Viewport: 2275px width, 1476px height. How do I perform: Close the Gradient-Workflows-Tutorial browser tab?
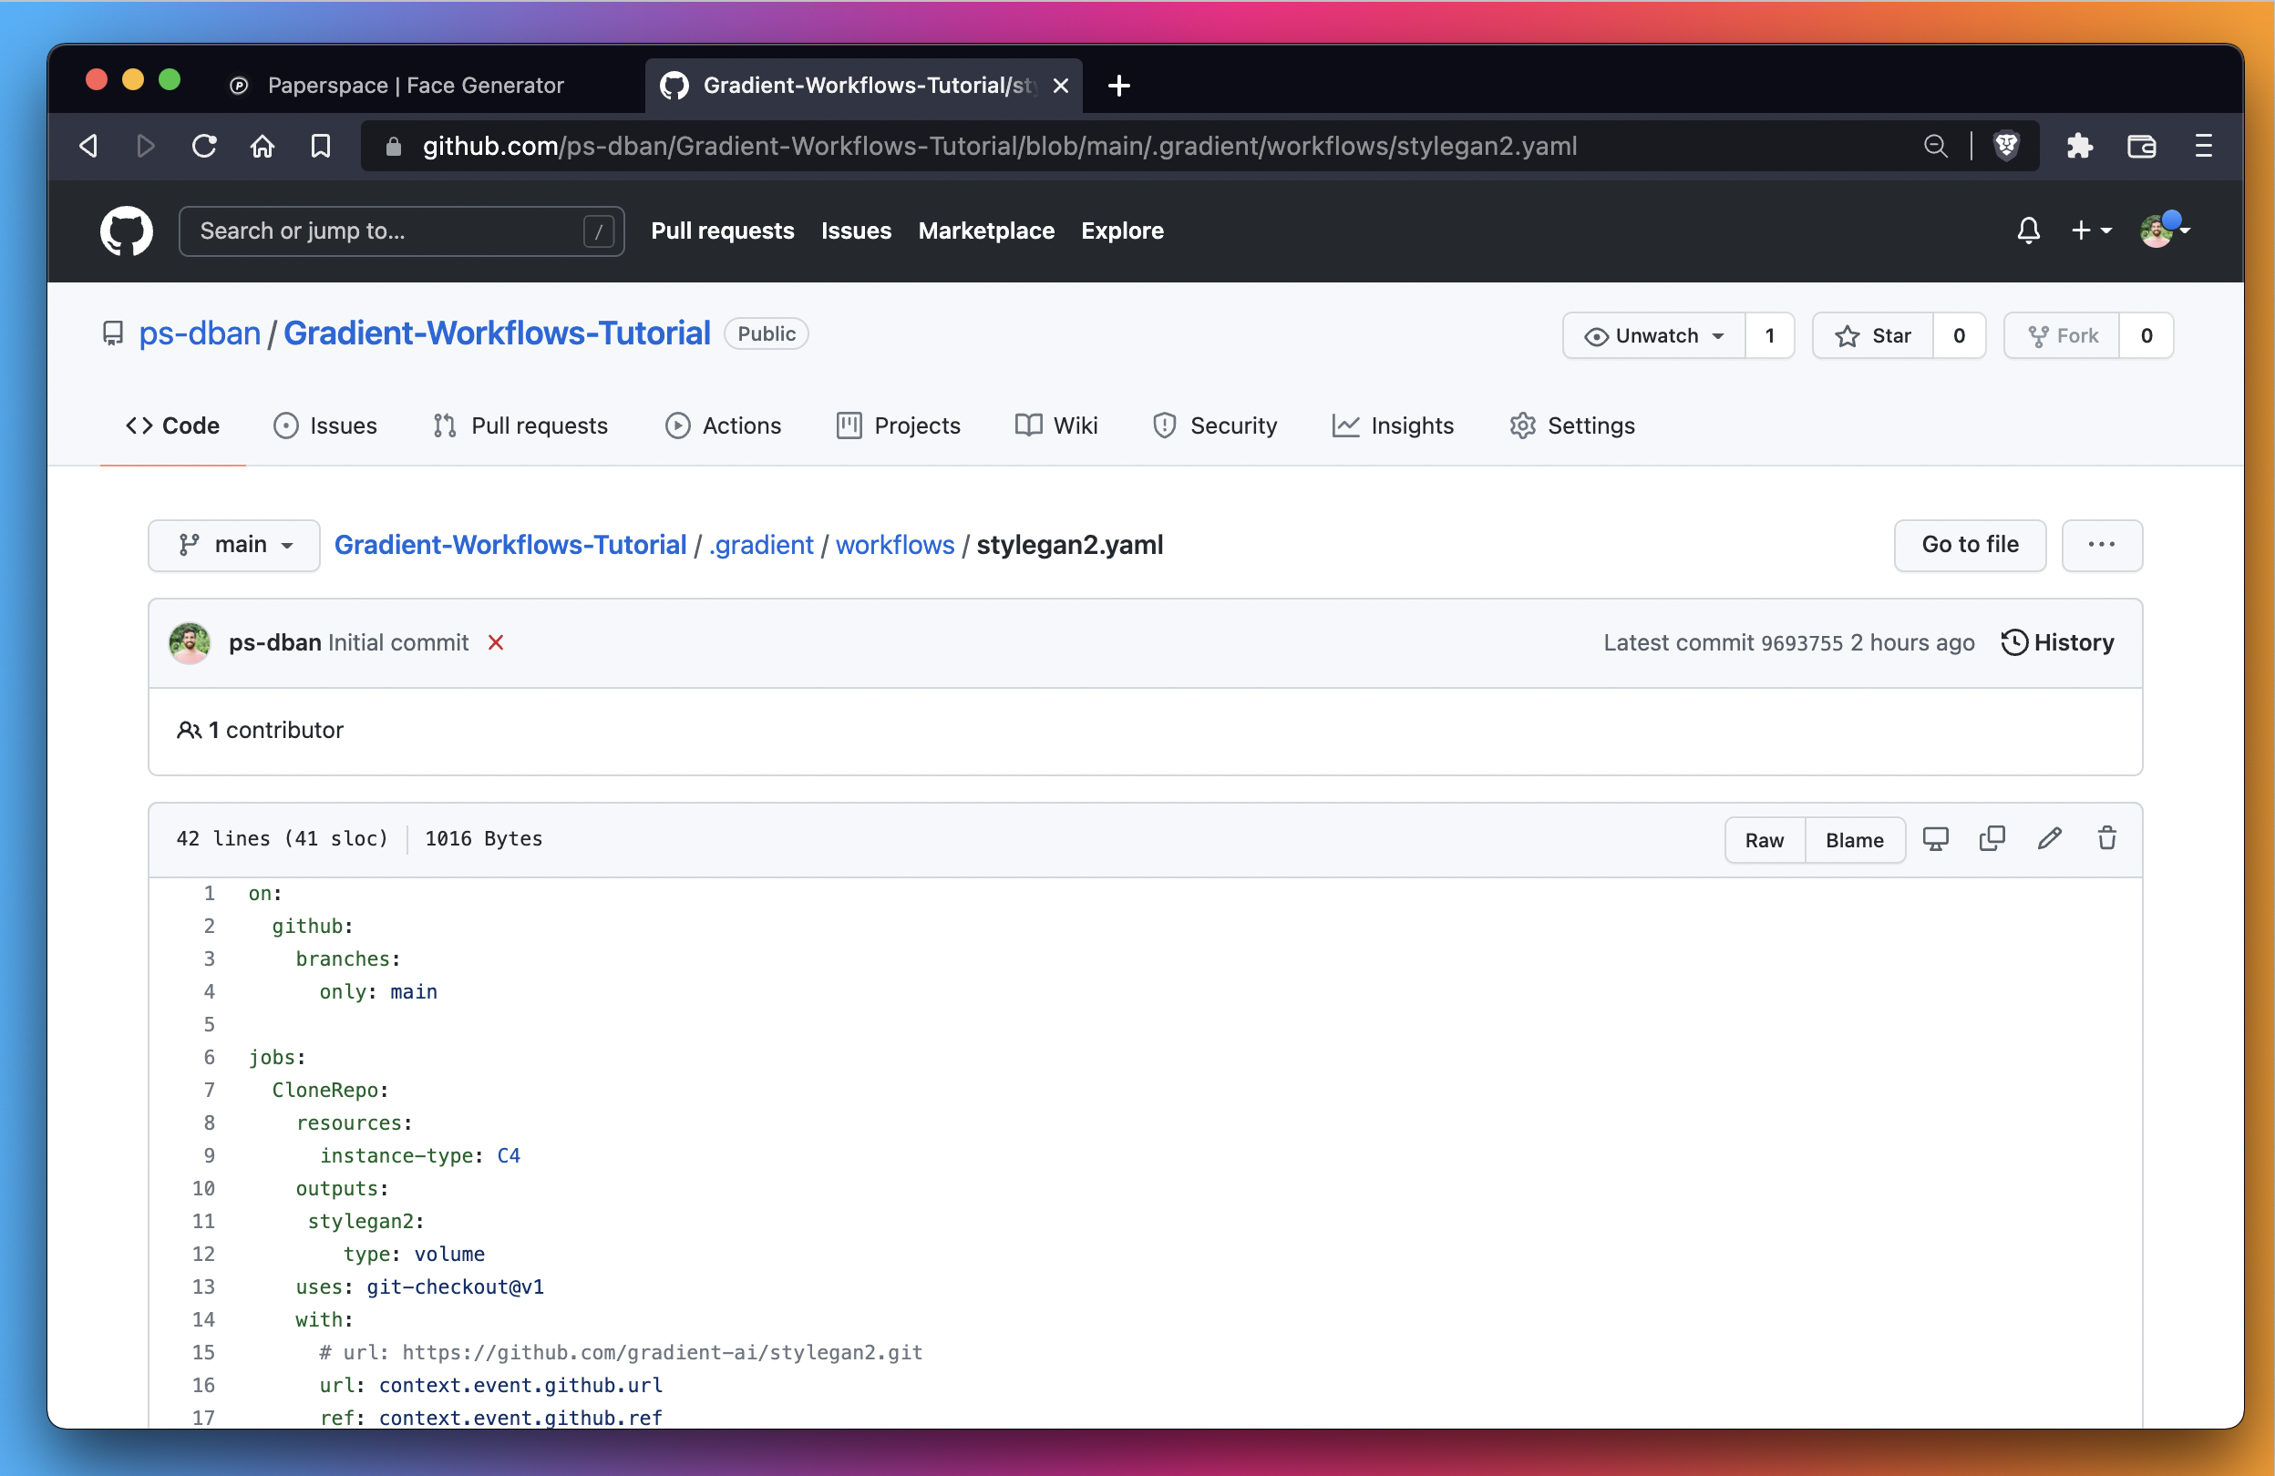click(x=1061, y=86)
